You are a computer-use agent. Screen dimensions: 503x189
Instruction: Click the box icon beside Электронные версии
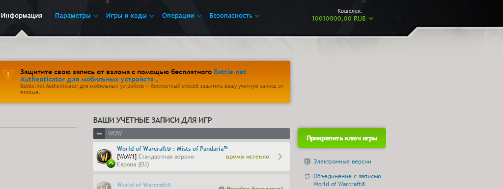pyautogui.click(x=307, y=162)
